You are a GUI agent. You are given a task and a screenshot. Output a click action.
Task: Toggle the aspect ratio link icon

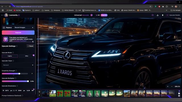pos(14,91)
